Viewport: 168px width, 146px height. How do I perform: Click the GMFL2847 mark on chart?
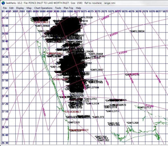click(x=97, y=70)
